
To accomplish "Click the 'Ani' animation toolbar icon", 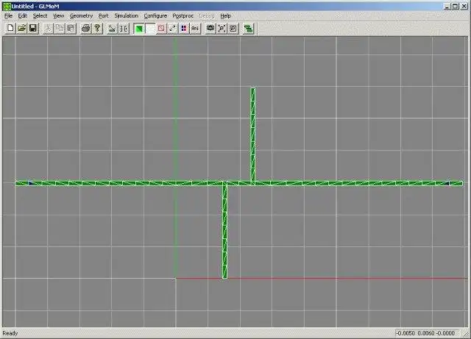I will coord(195,29).
